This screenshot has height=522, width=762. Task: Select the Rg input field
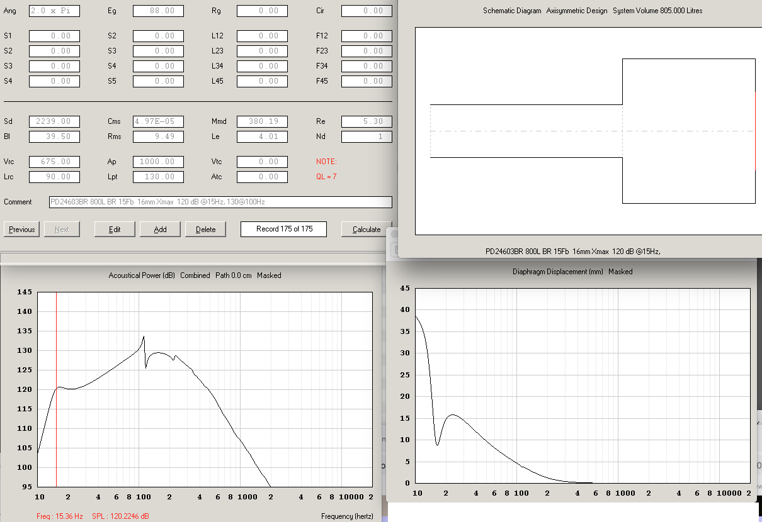(x=262, y=11)
